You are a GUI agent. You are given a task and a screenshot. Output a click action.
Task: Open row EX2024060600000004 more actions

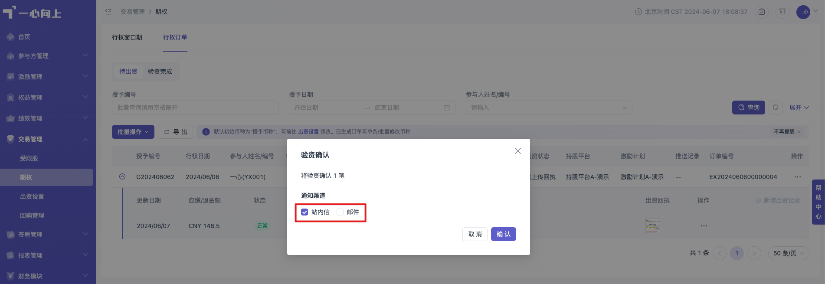point(798,177)
